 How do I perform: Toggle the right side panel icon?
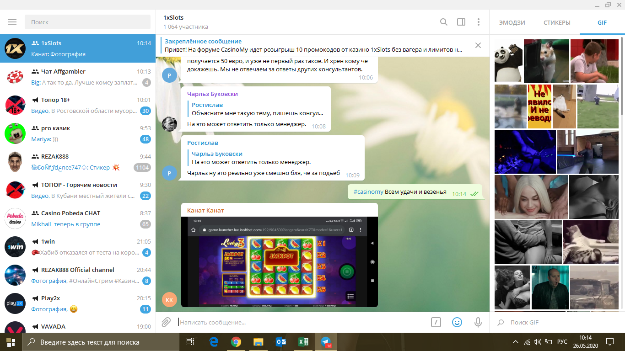click(461, 22)
